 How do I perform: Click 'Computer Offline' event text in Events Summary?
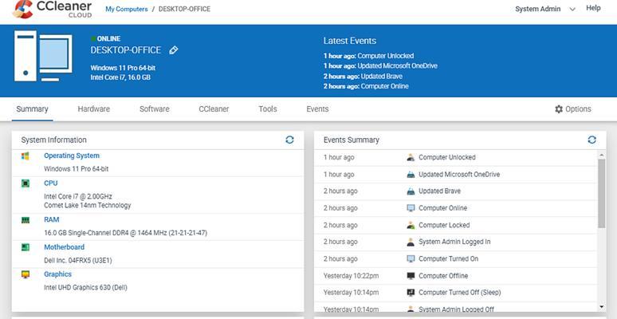coord(443,276)
